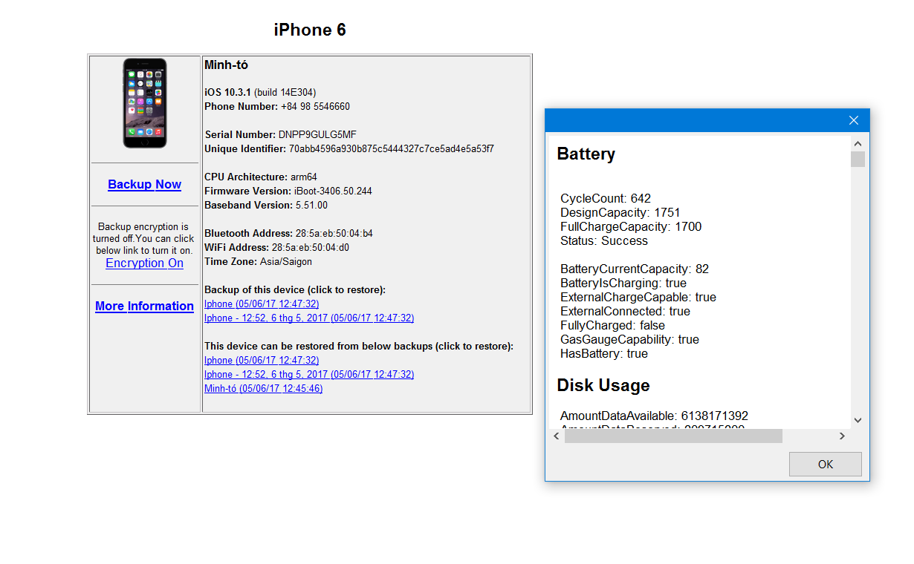Open 'Iphone - 12:52, 6 thg 5' under restorable backups list
The image size is (914, 564).
click(x=309, y=374)
